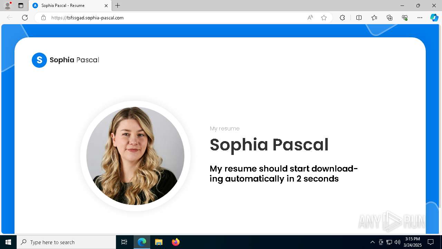The height and width of the screenshot is (249, 442).
Task: Click the 'My resume' label
Action: 224,128
